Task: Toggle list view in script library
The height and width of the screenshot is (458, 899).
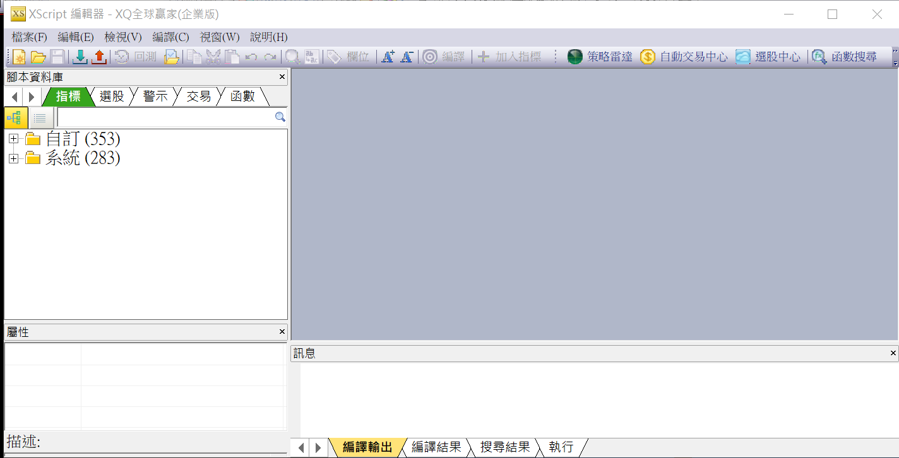Action: pos(40,117)
